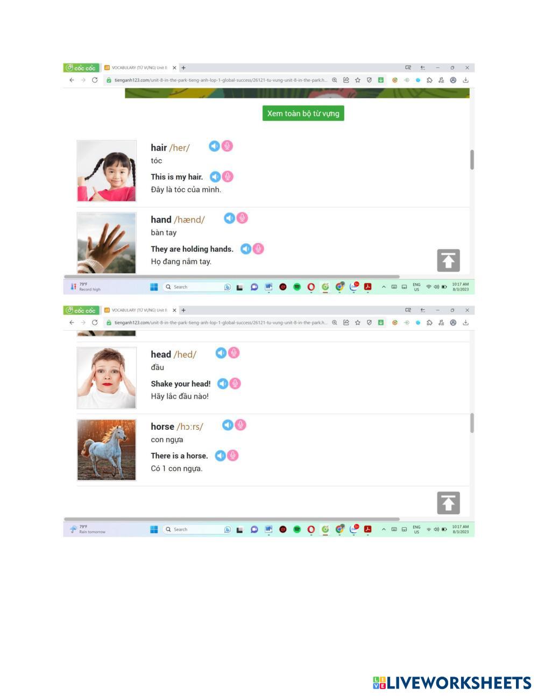This screenshot has width=538, height=696.
Task: Play audio for "They are holding hands"
Action: (x=246, y=248)
